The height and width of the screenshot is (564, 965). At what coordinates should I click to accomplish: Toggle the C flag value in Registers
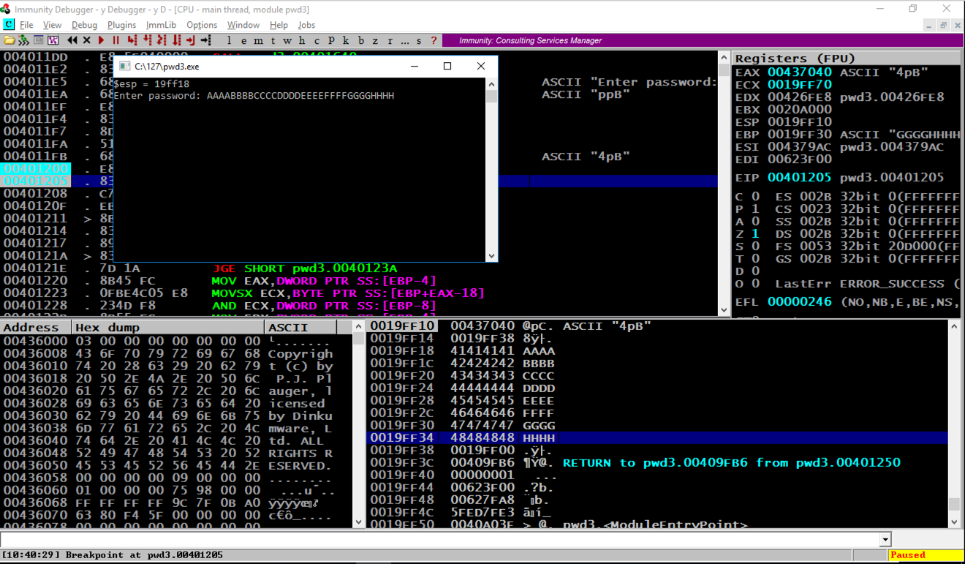pyautogui.click(x=755, y=196)
